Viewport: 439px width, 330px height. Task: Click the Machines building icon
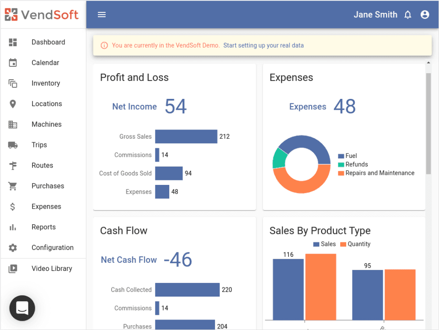coord(13,124)
